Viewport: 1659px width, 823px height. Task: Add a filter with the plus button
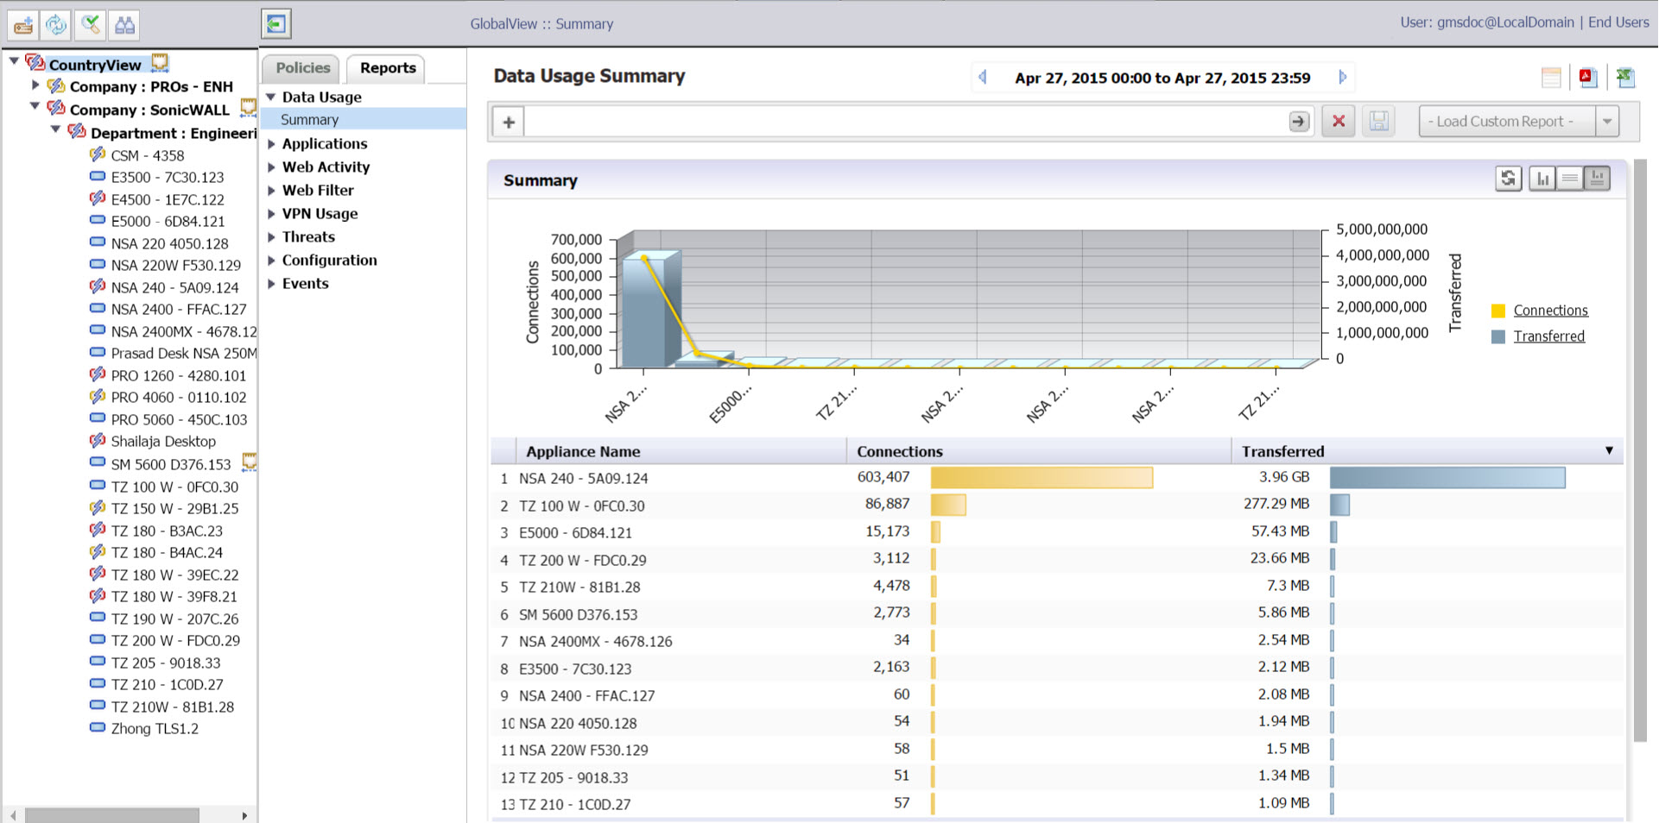coord(509,122)
